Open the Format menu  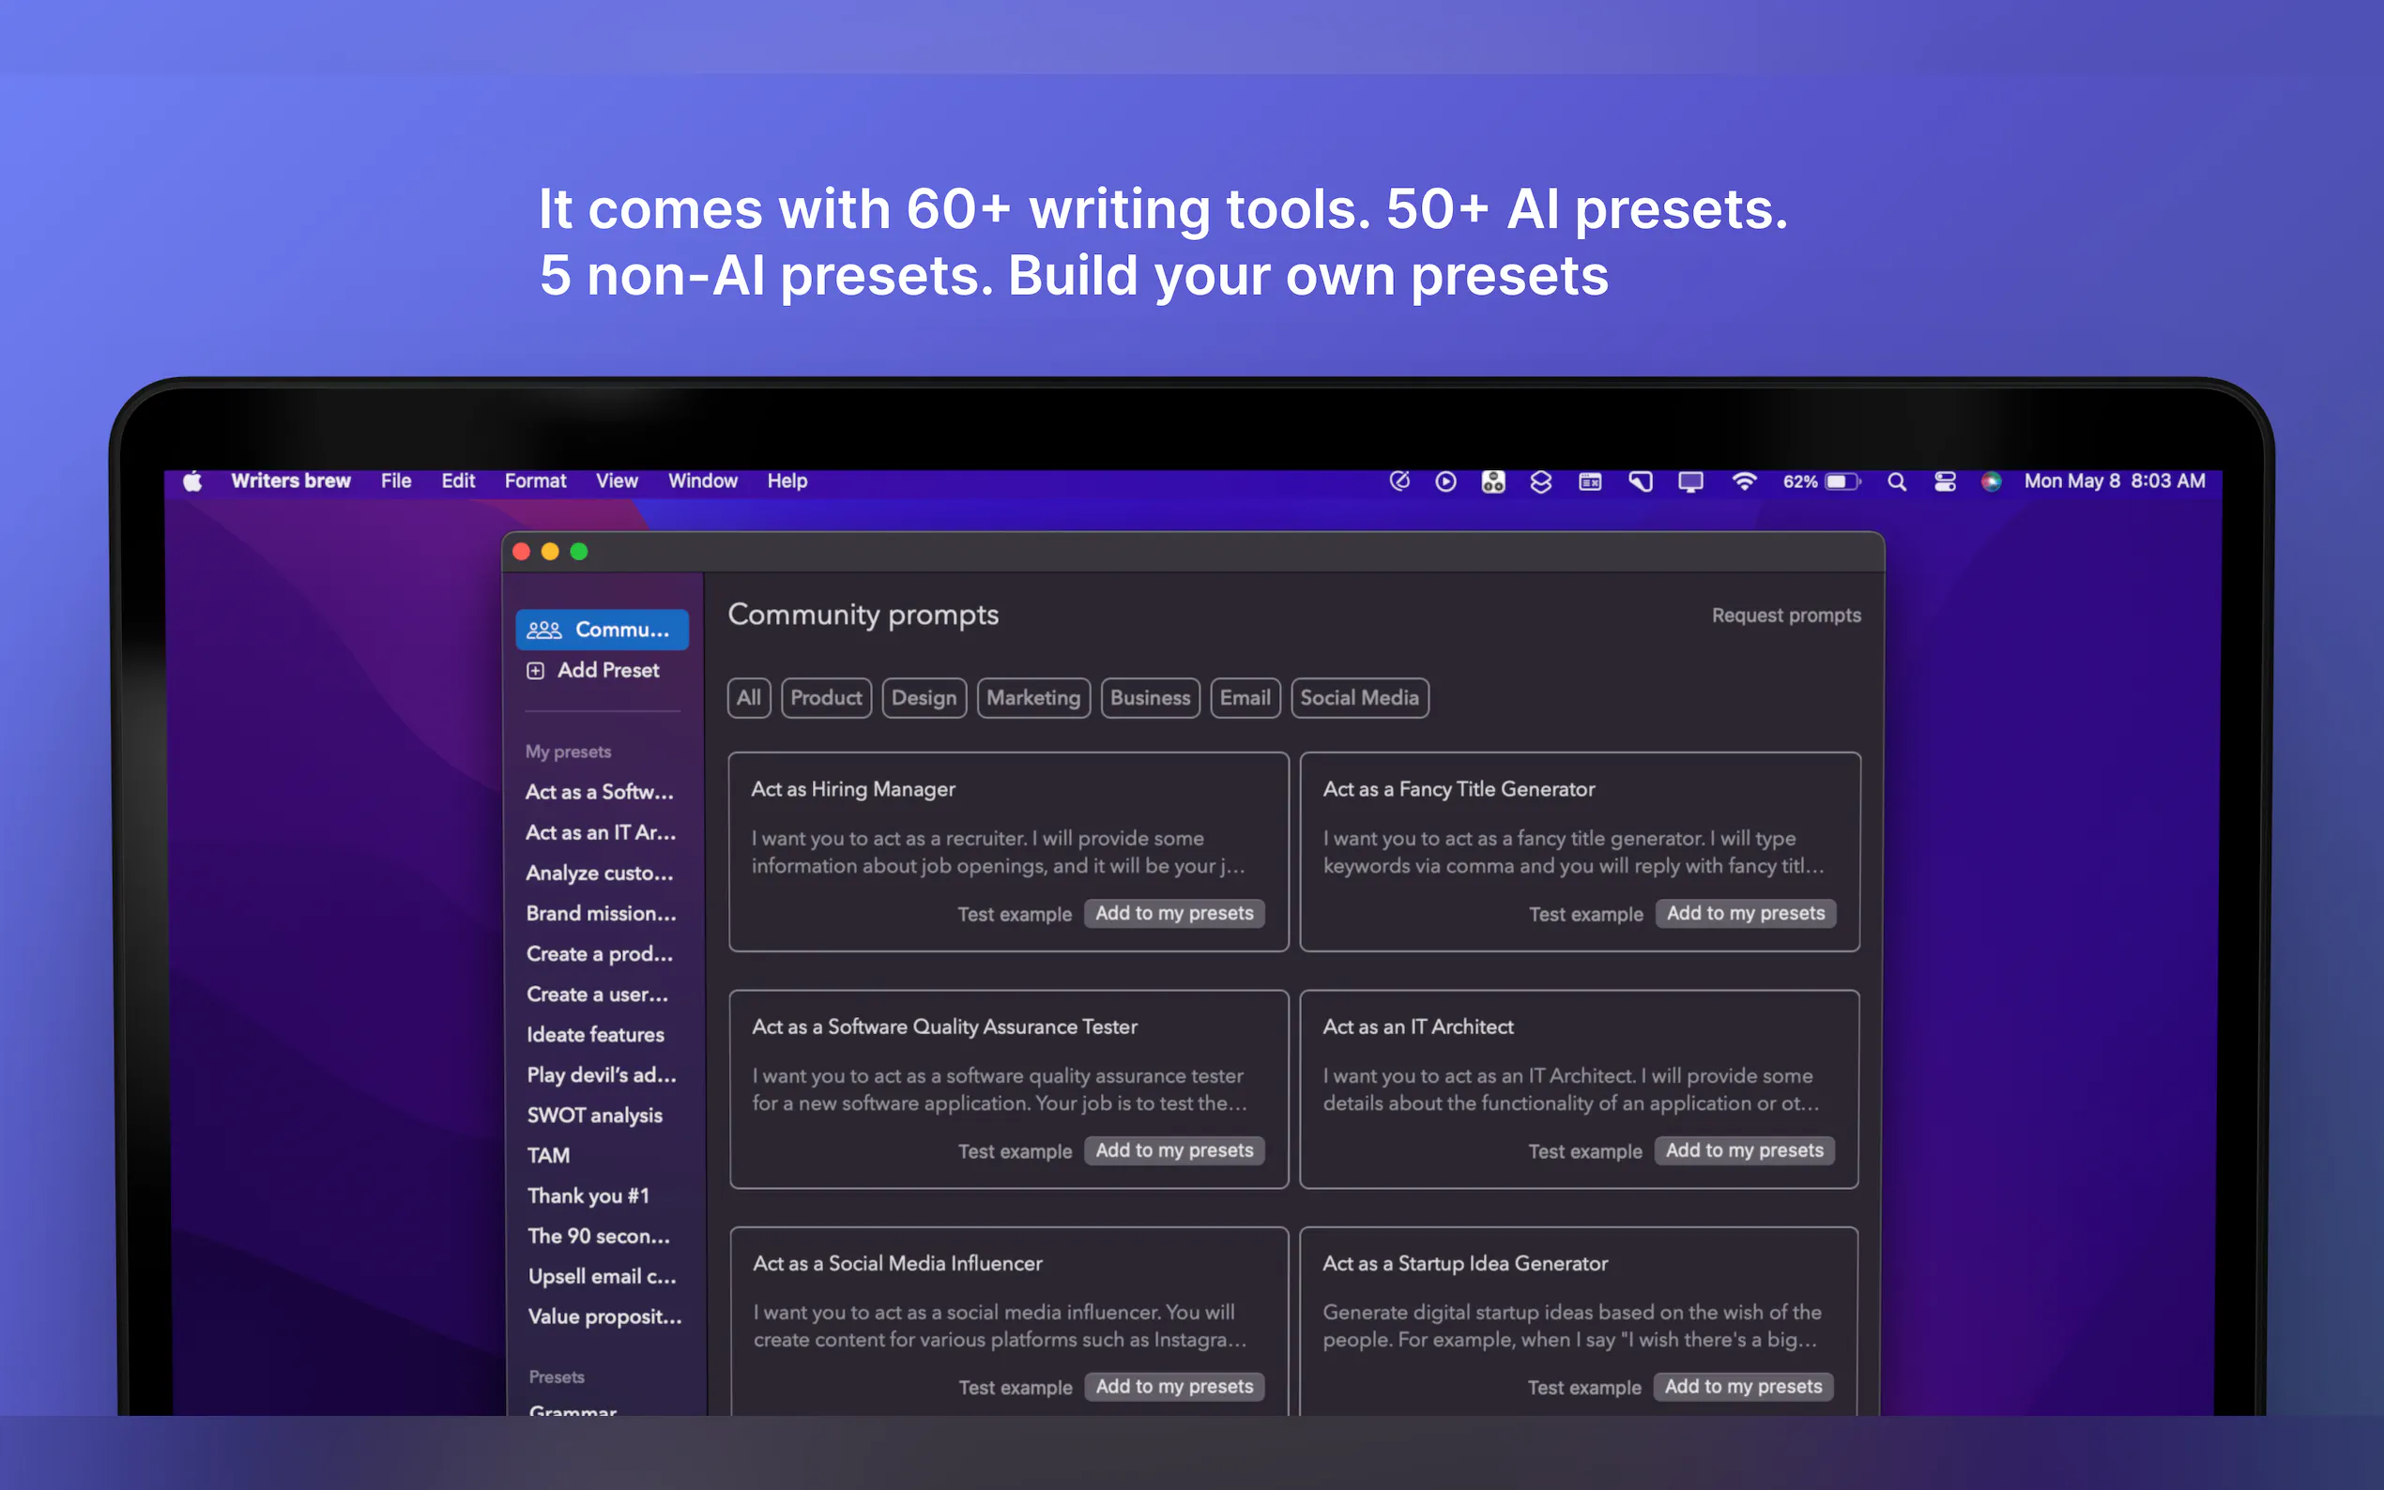[x=535, y=482]
